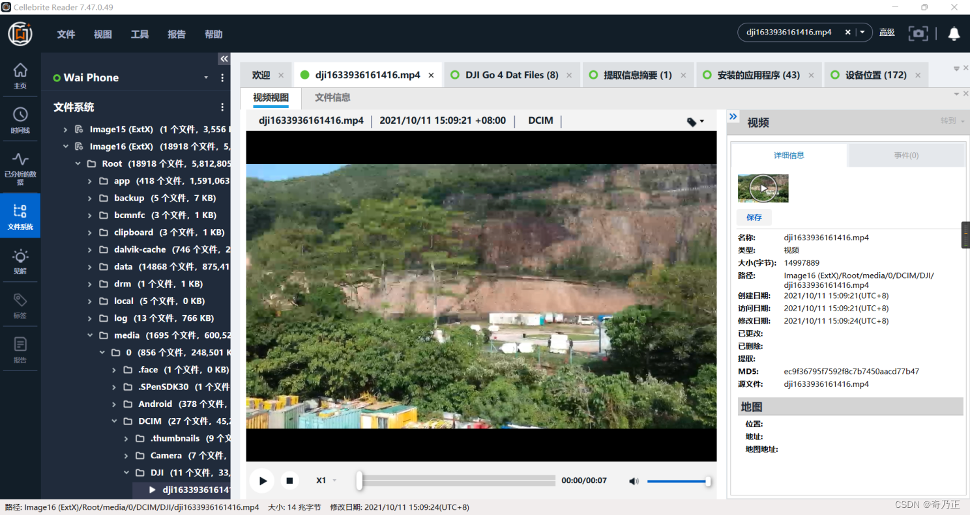
Task: Open 文件系统 three-dot options menu
Action: click(x=222, y=107)
